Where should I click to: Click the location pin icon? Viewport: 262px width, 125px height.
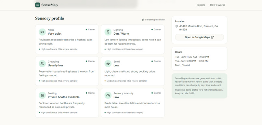(177, 26)
